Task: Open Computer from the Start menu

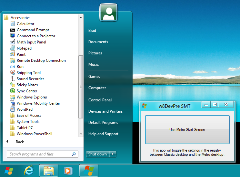Action: tap(97, 88)
